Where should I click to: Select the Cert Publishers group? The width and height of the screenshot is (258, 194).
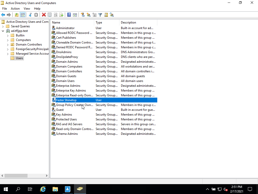[66, 38]
